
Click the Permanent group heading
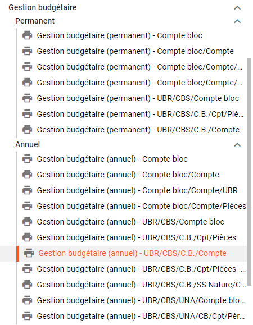click(35, 21)
